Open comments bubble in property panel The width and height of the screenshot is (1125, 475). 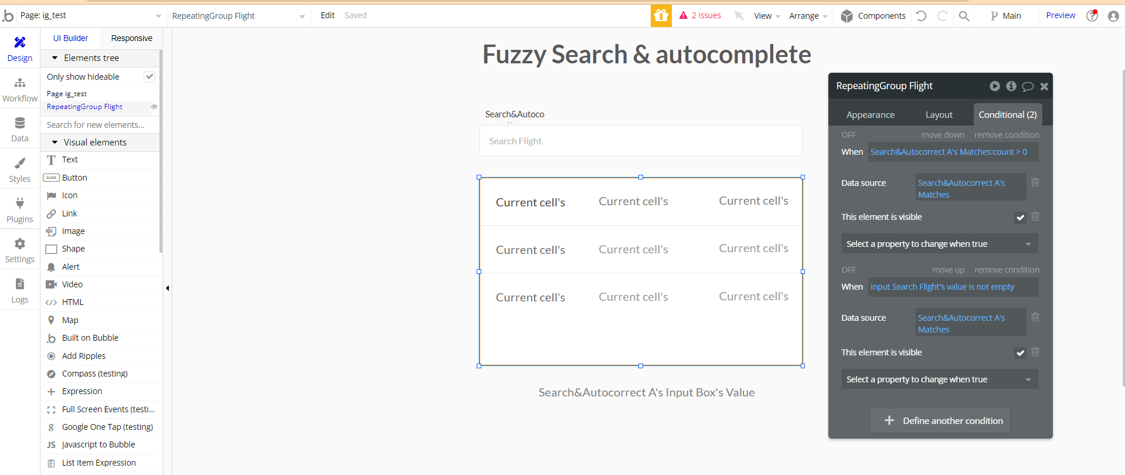[x=1028, y=87]
